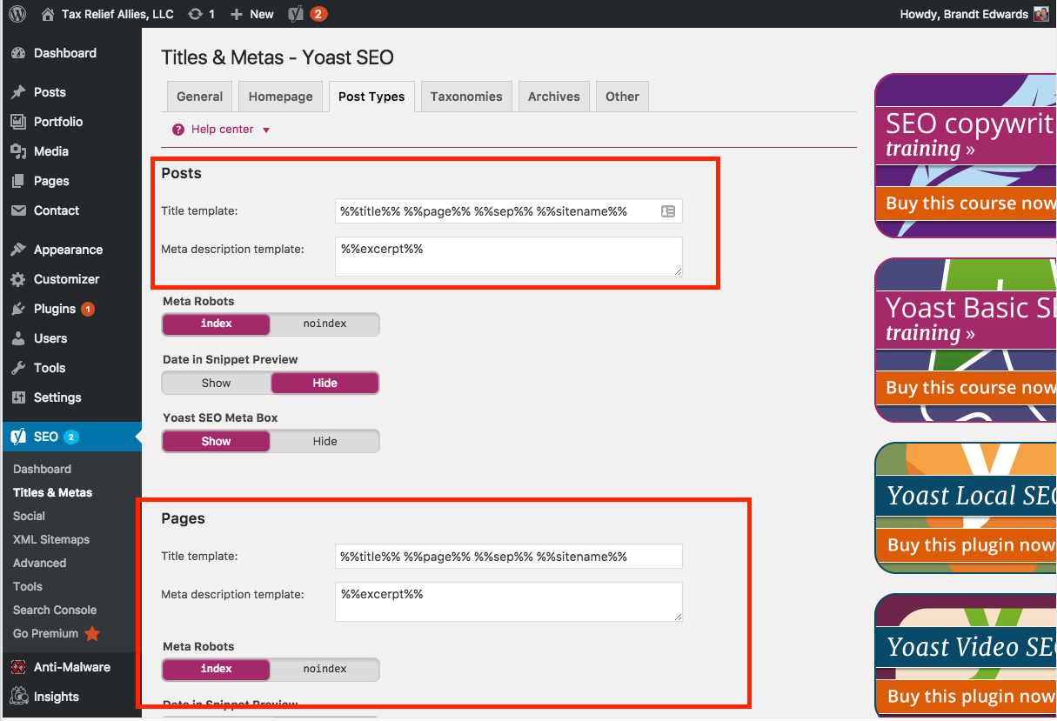Click the Posts Title template input field
Image resolution: width=1057 pixels, height=721 pixels.
[x=509, y=211]
